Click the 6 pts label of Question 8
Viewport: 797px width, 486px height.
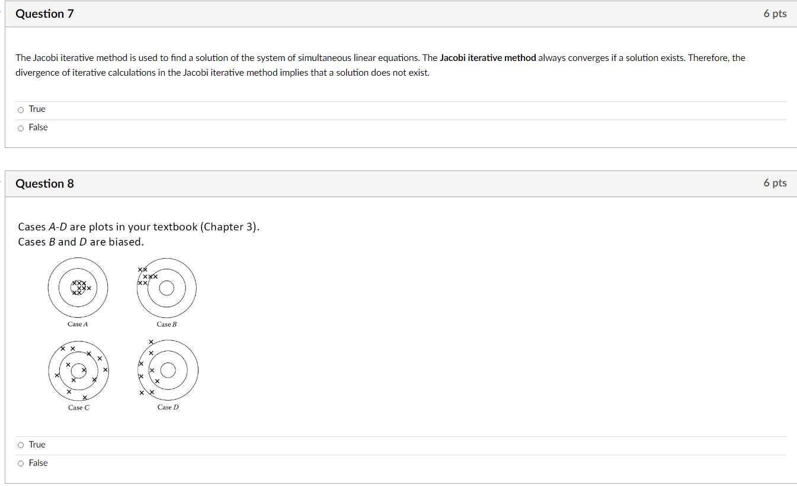click(775, 183)
